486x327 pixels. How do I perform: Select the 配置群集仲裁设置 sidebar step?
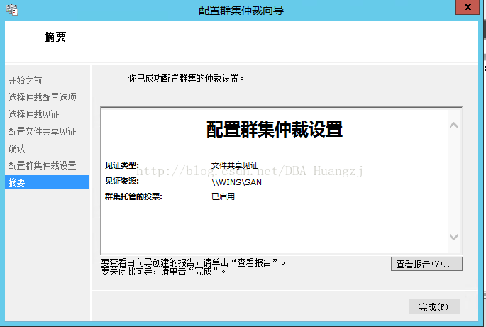tap(42, 165)
